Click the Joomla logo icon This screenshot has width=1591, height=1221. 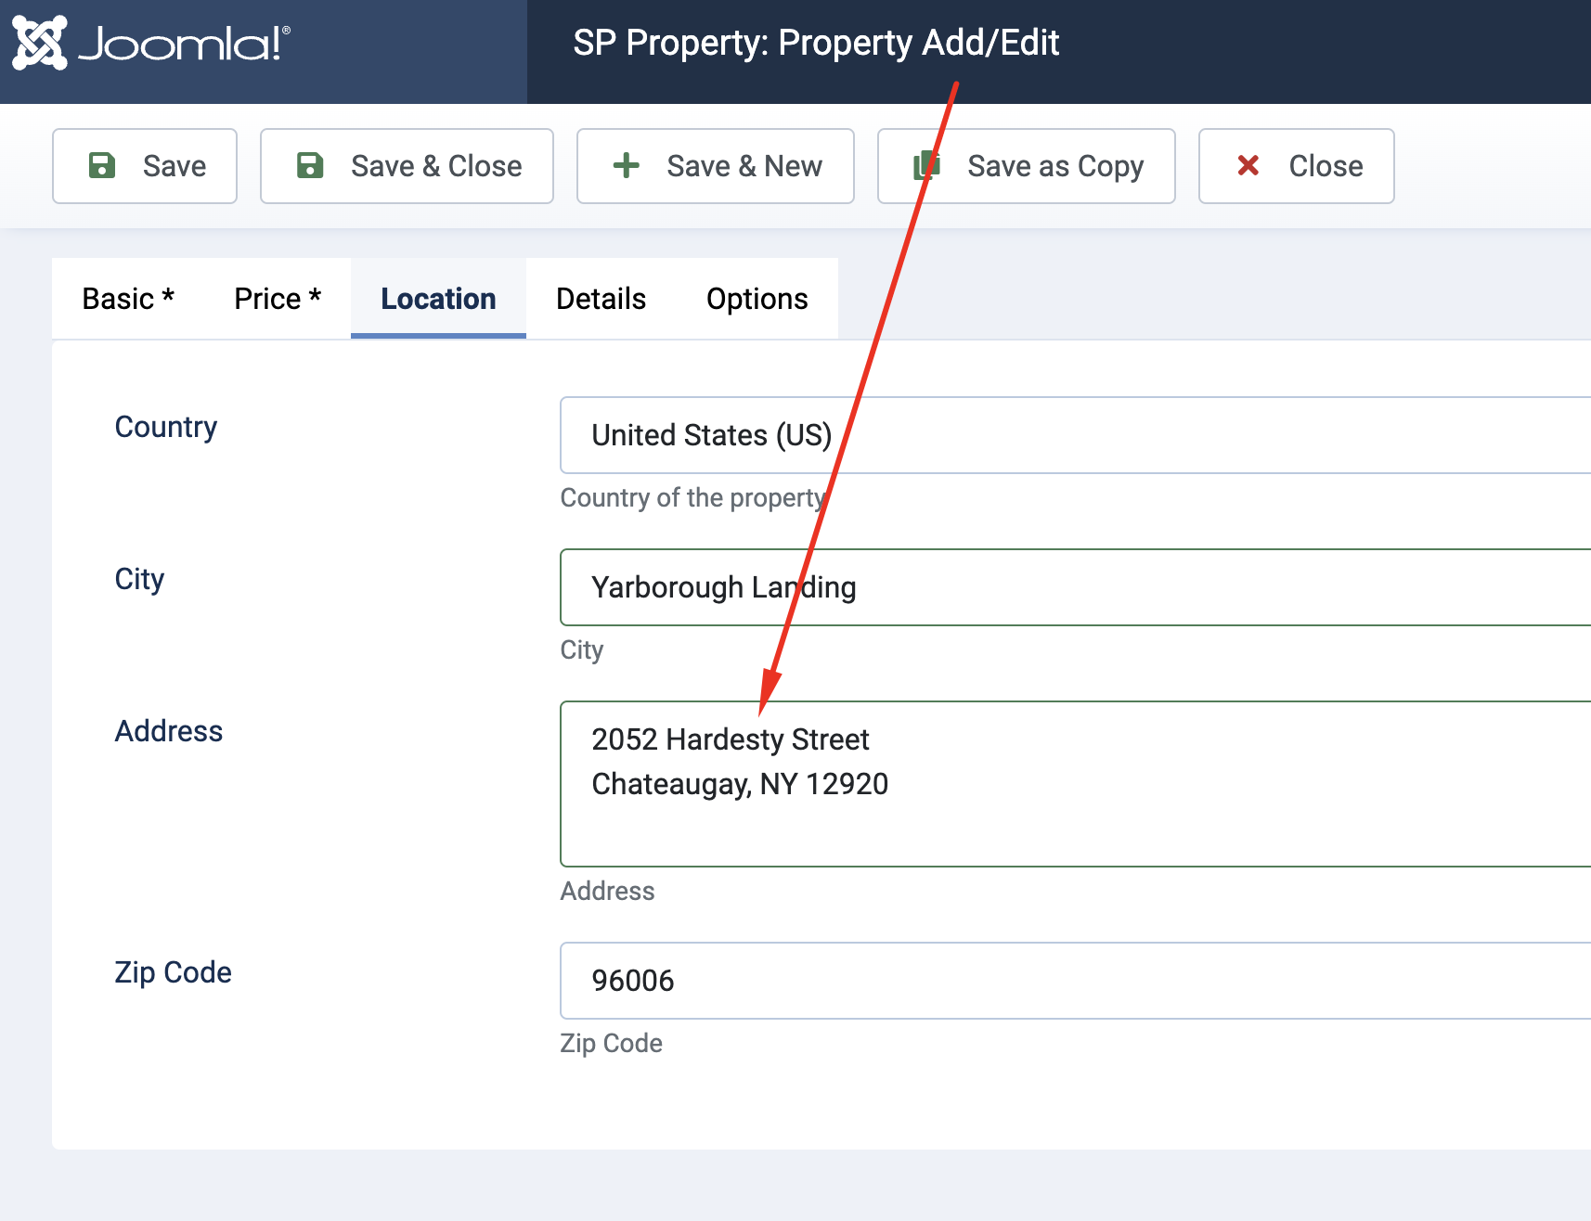coord(40,43)
